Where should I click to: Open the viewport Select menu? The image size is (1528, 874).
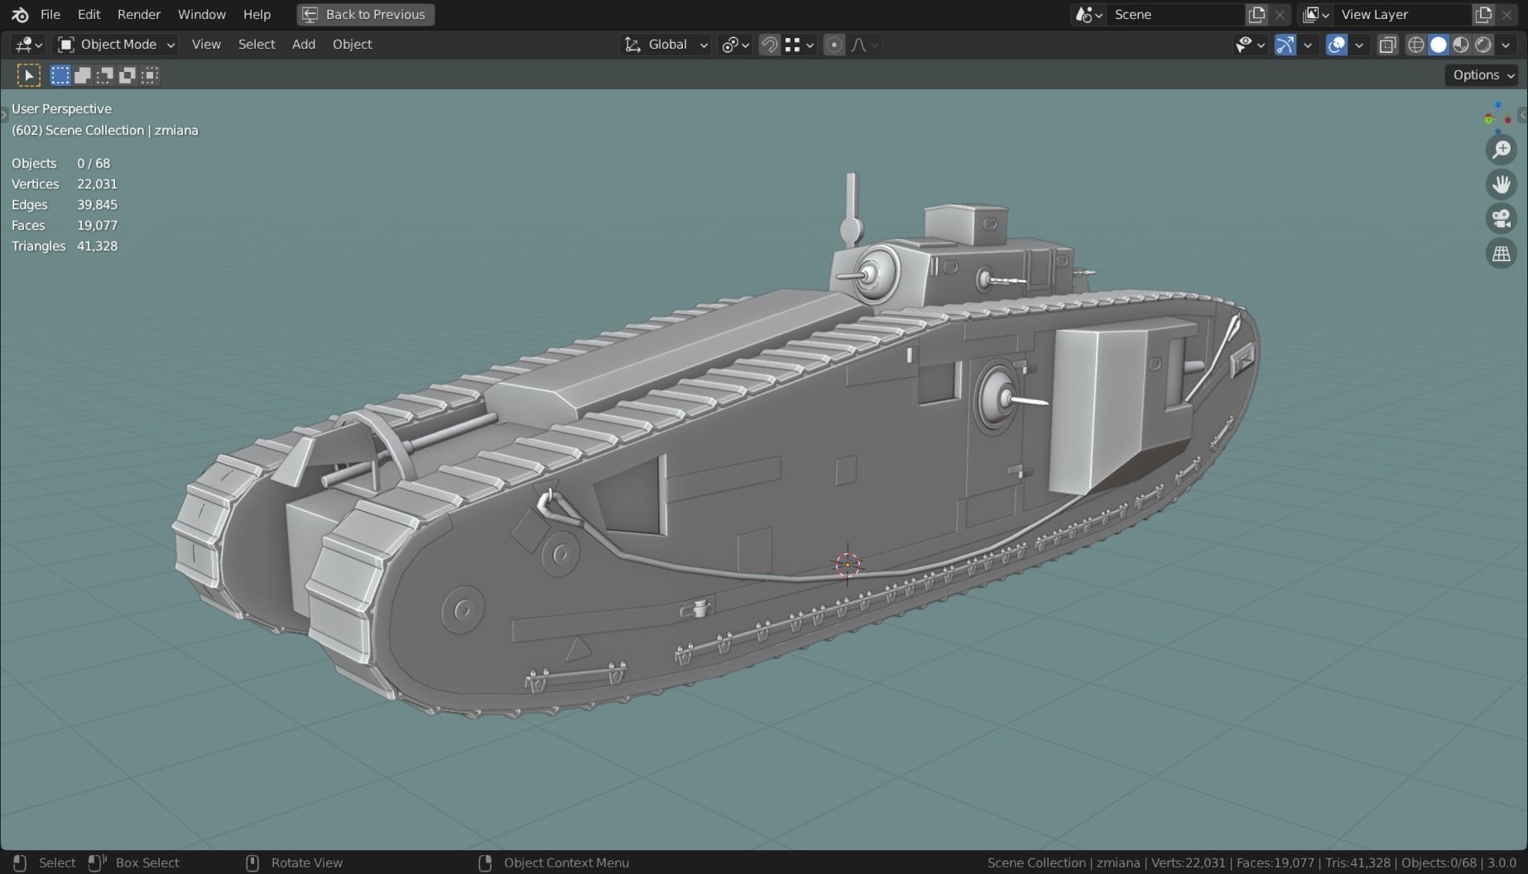tap(257, 45)
